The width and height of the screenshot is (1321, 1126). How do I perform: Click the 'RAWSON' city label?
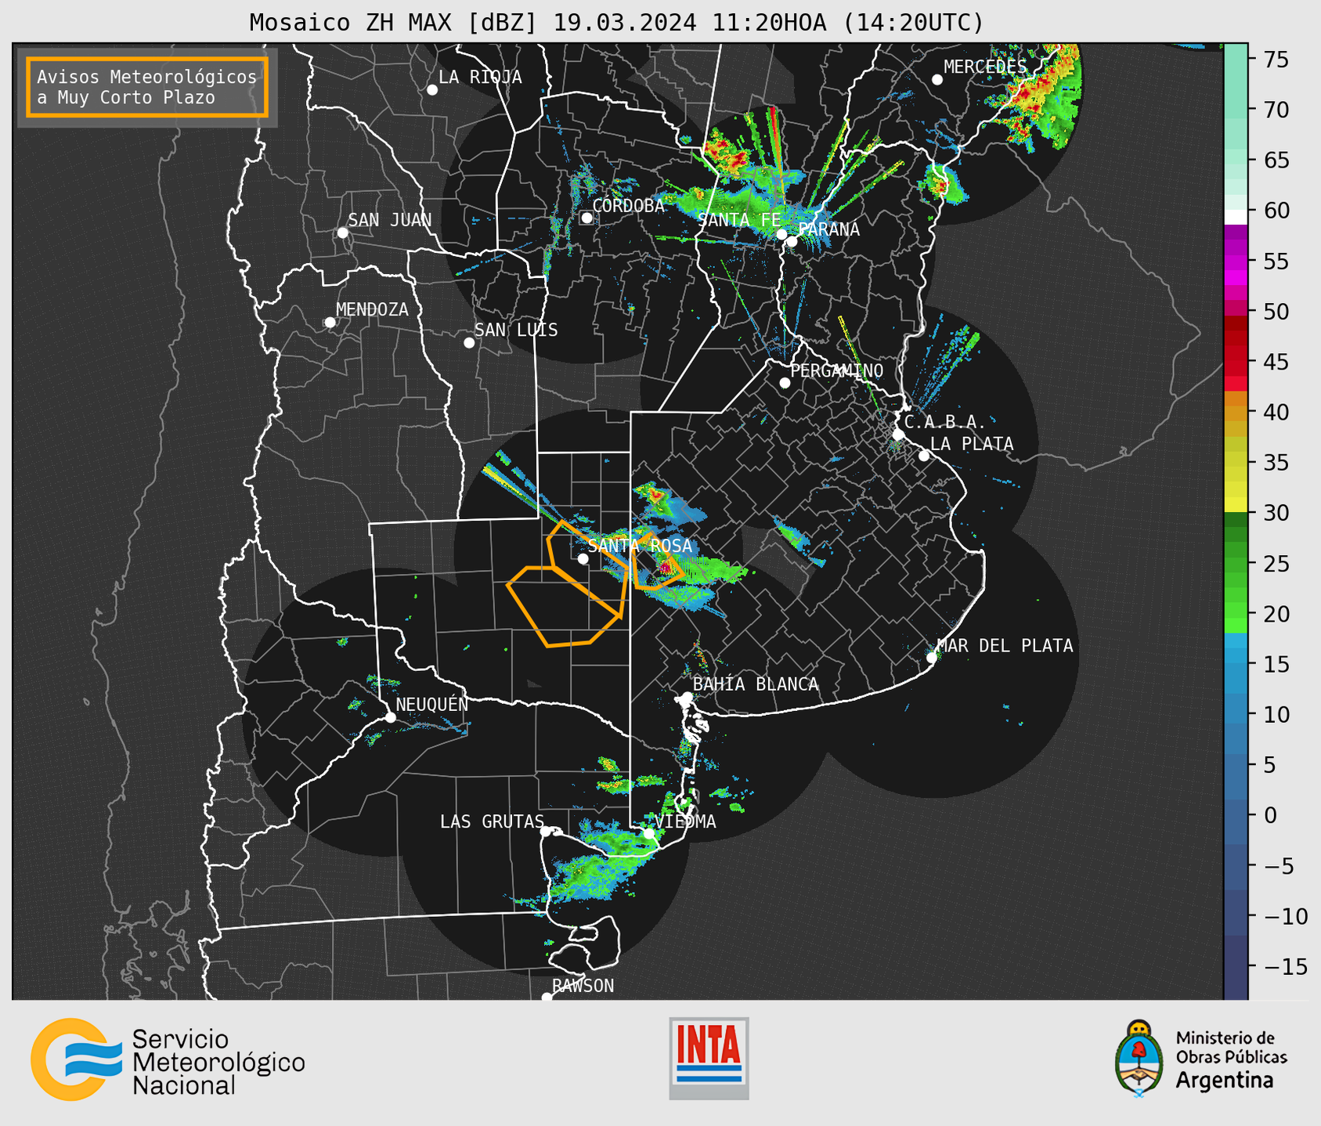pos(583,986)
